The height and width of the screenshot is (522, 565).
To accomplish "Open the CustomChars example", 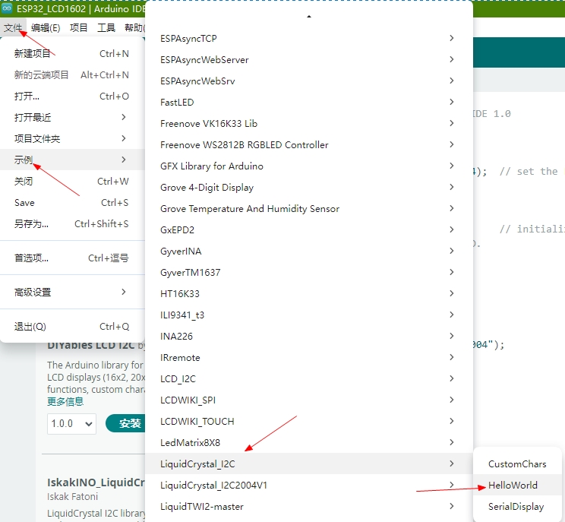I will (517, 464).
